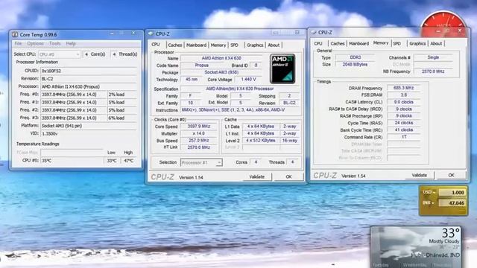The width and height of the screenshot is (477, 268).
Task: Click OK in right CPU-Z window
Action: 451,175
